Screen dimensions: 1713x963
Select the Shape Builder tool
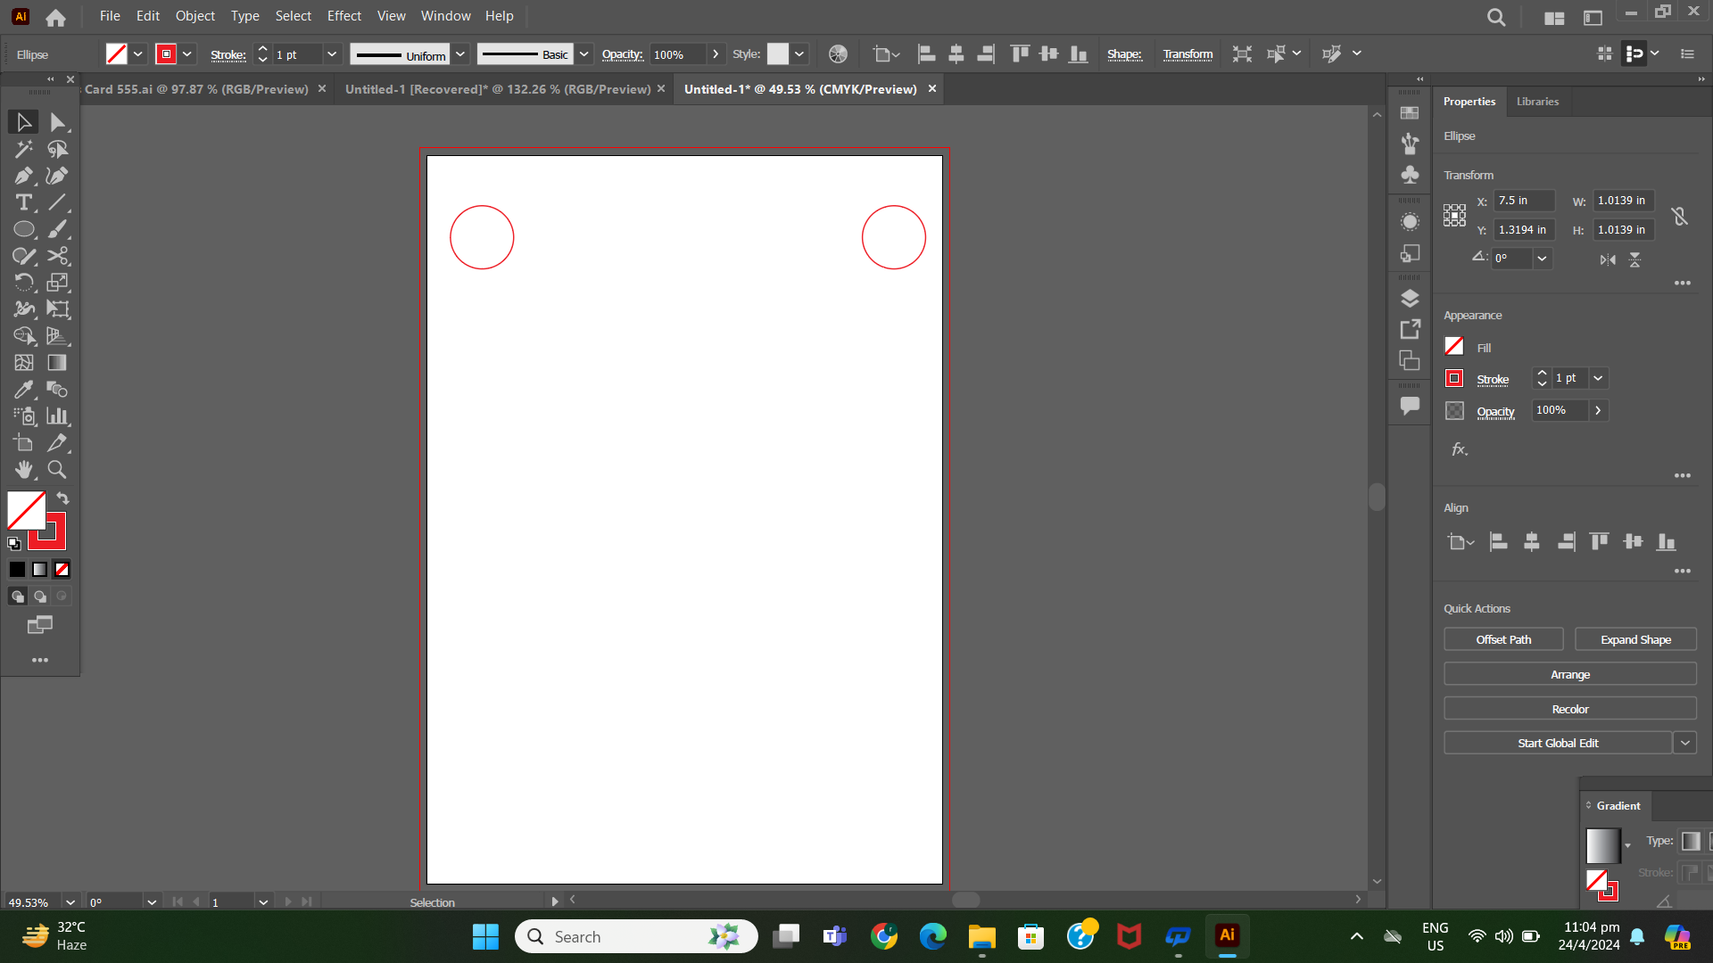[24, 336]
